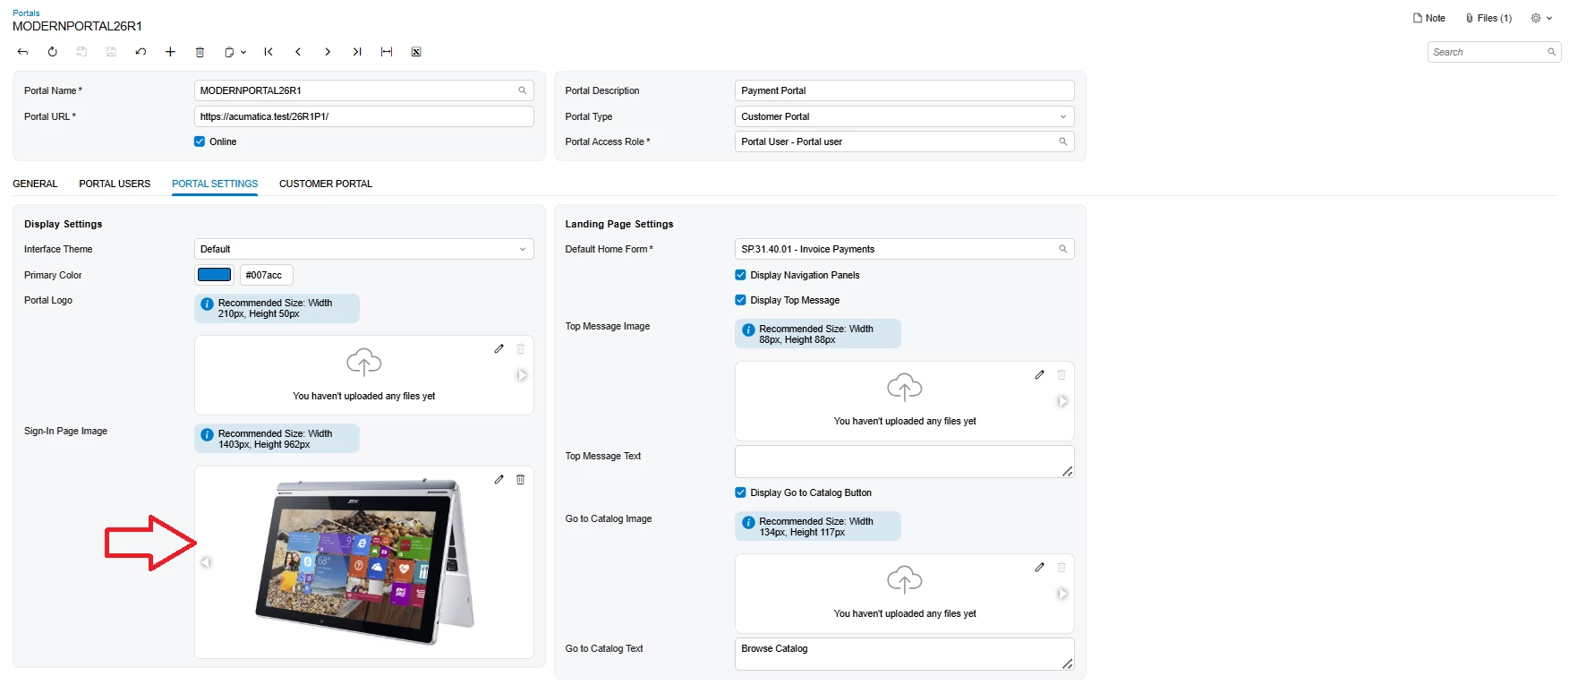Click the refresh toolbar icon
Screen dimensions: 1569x685
point(52,52)
